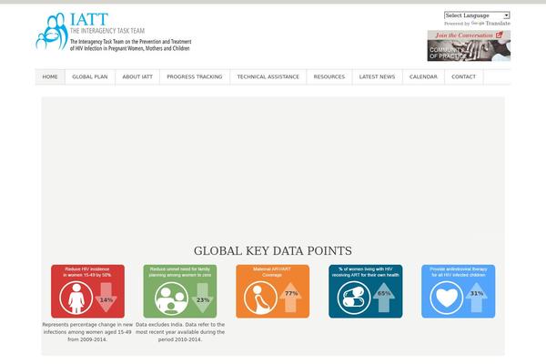
Task: Open the CONTACT menu item
Action: (463, 76)
